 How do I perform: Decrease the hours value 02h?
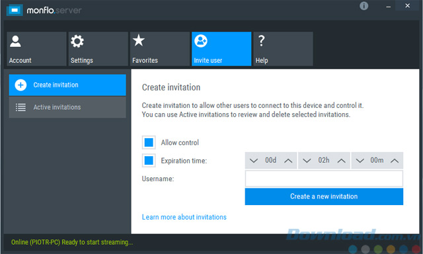point(307,161)
